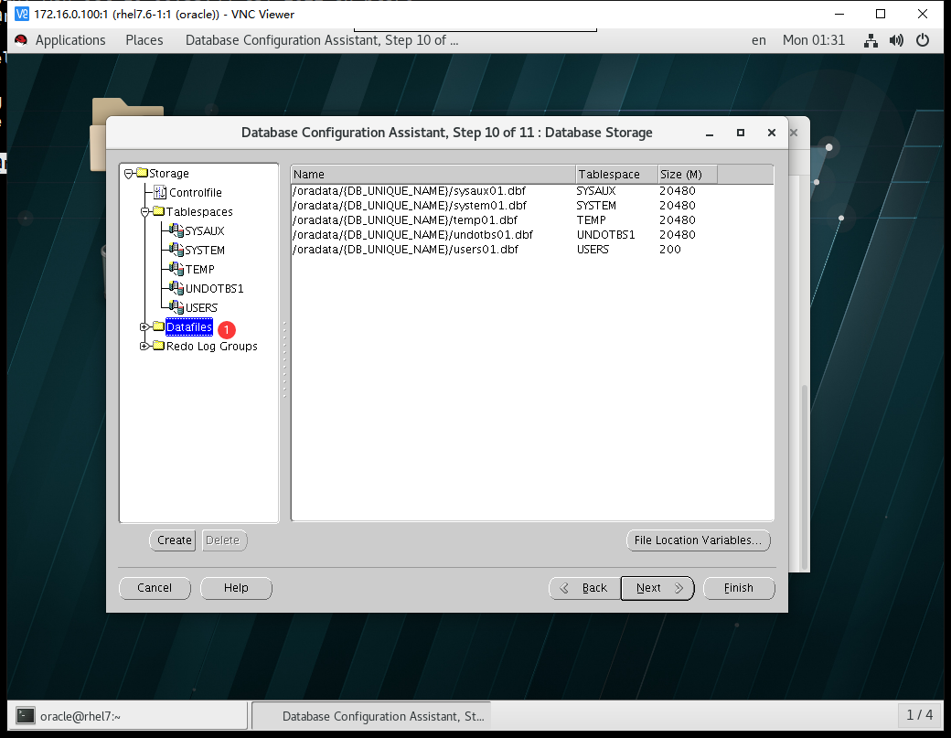
Task: Select UNDOTBS1 in the storage tree
Action: coord(214,289)
